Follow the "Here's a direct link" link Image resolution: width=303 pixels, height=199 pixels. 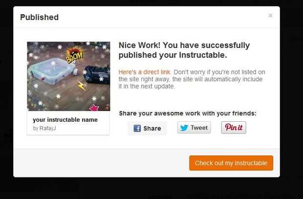(x=145, y=72)
